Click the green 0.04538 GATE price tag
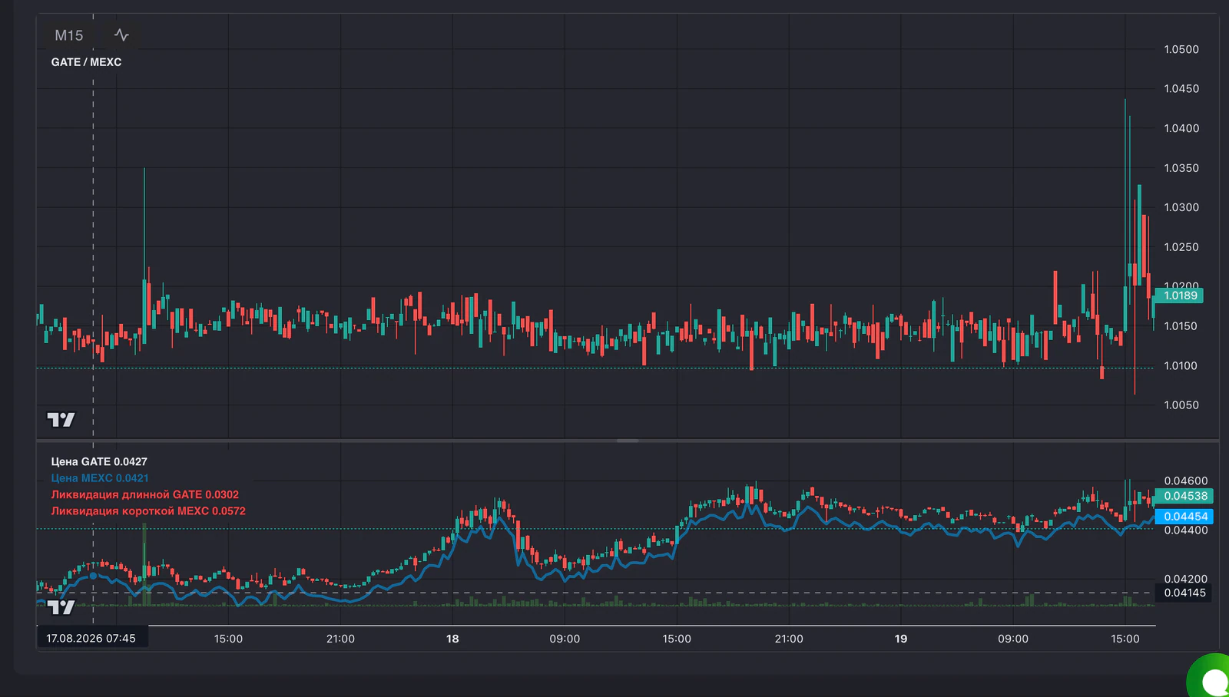Image resolution: width=1229 pixels, height=697 pixels. [1185, 496]
